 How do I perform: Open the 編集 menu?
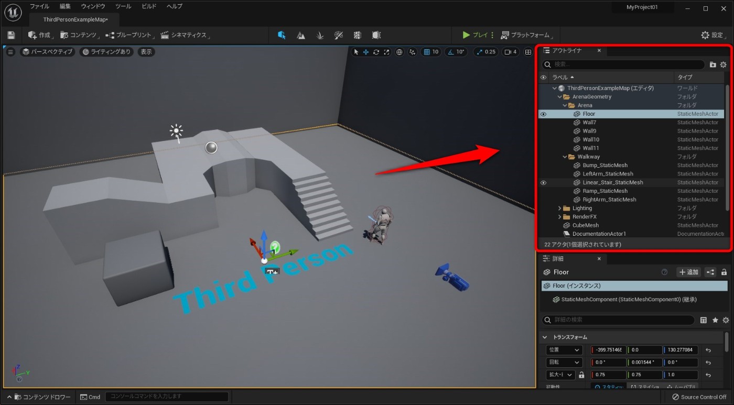pos(65,6)
